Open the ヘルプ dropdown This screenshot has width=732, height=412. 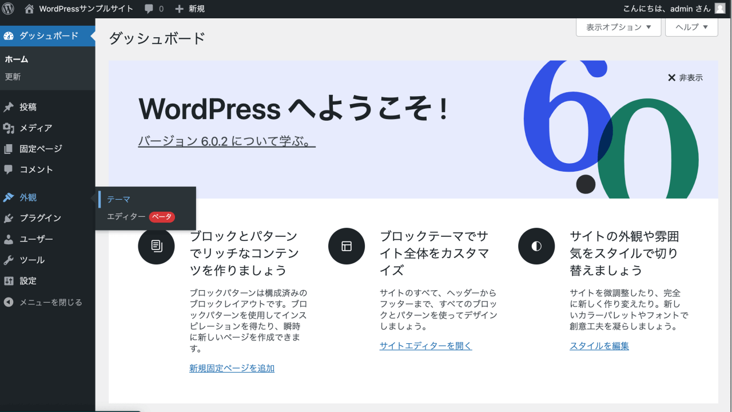[692, 27]
